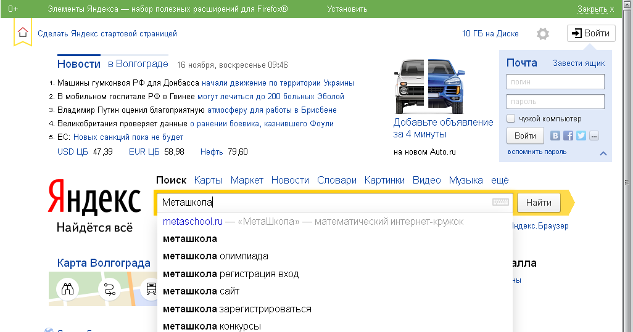This screenshot has height=332, width=633.
Task: Click the Войти button in header
Action: coord(591,33)
